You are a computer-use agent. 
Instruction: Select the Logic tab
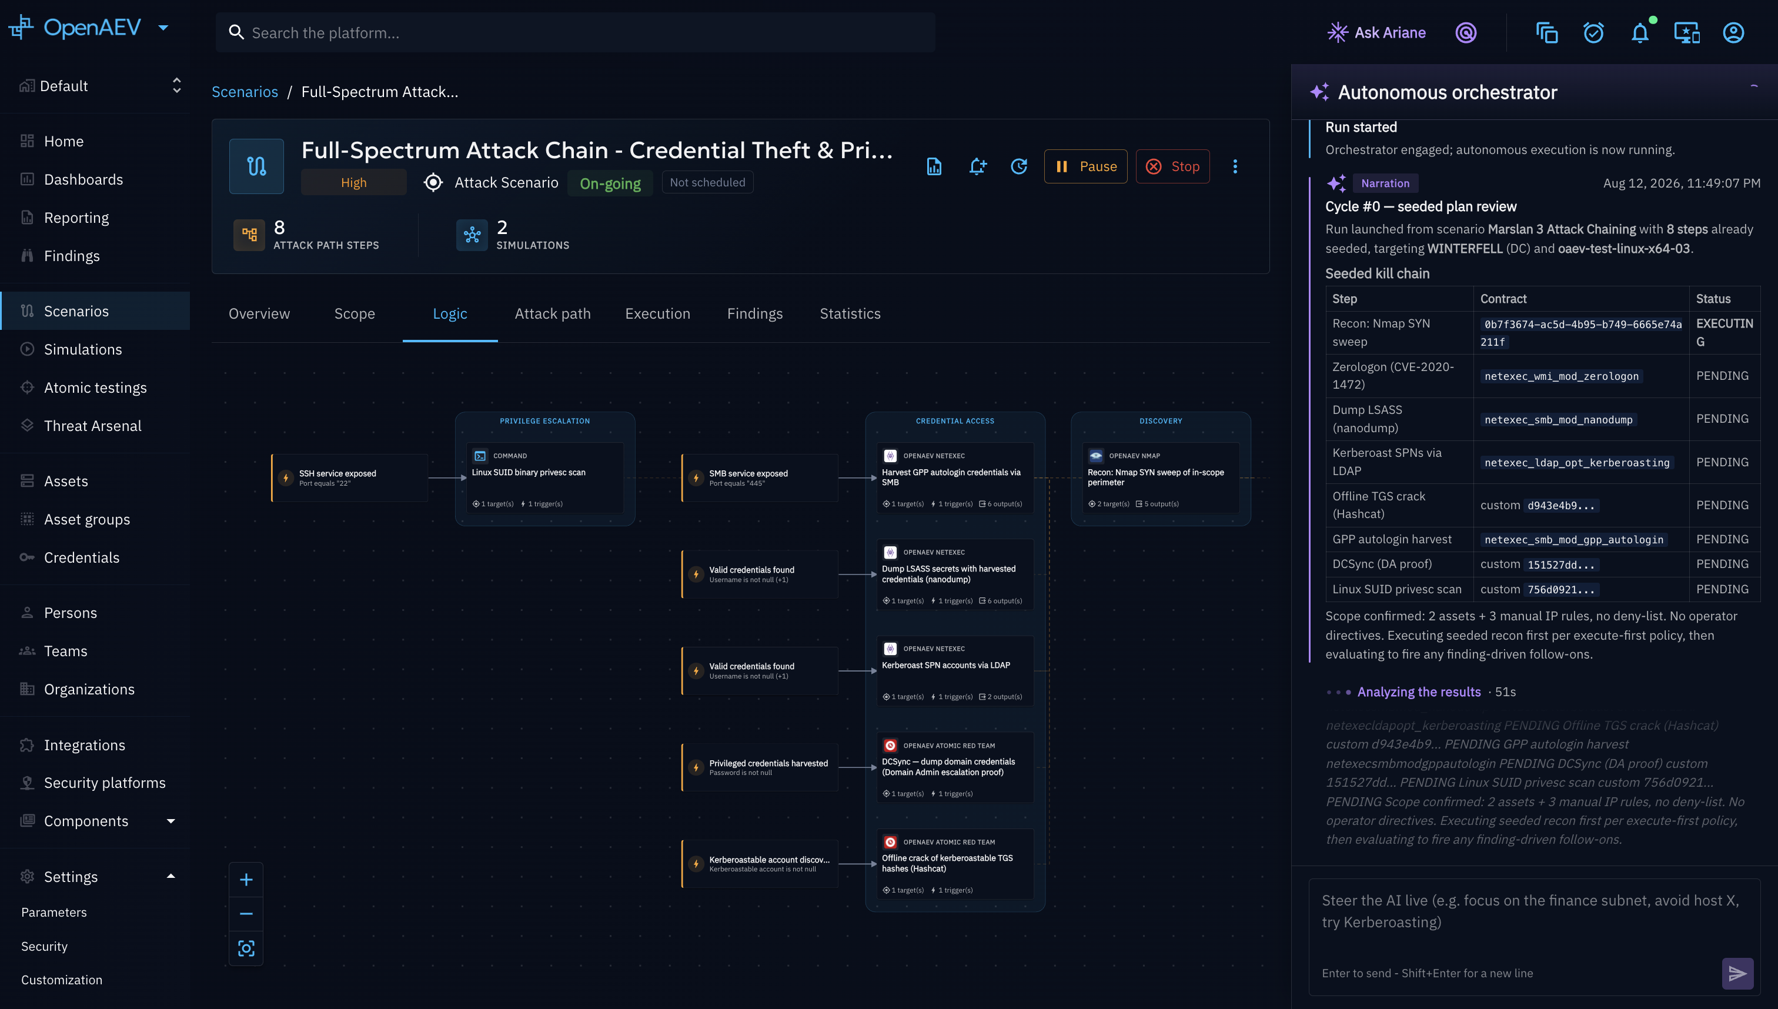click(450, 313)
